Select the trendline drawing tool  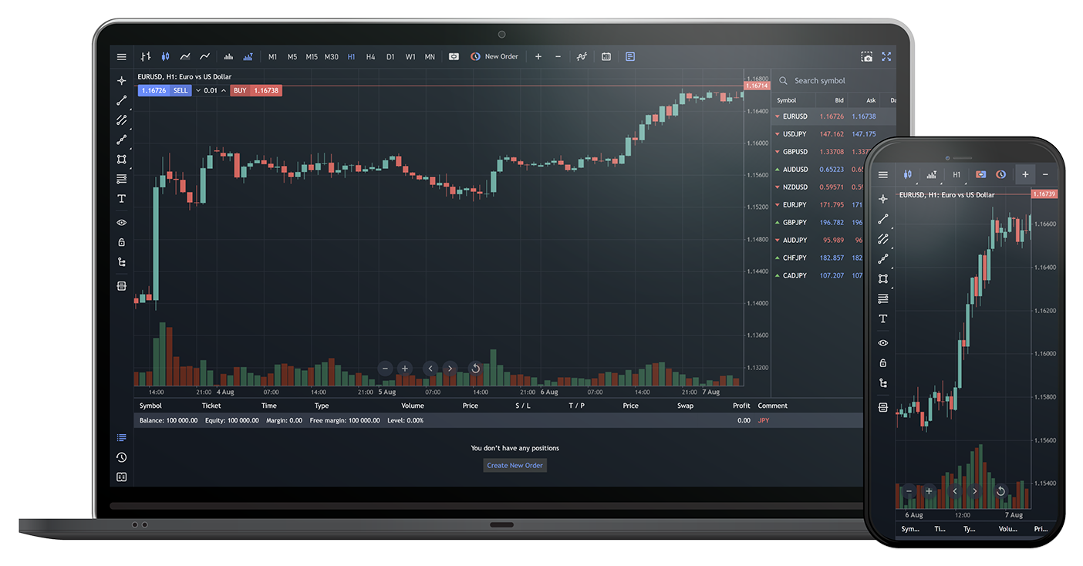[x=121, y=99]
